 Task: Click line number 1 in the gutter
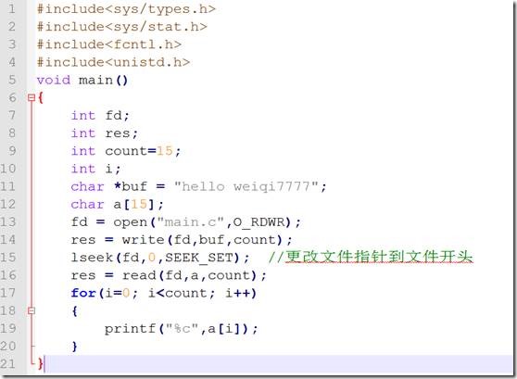click(11, 9)
